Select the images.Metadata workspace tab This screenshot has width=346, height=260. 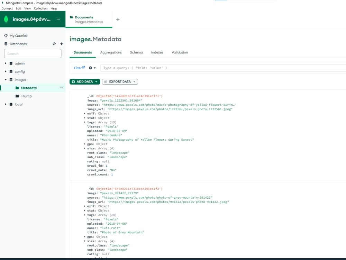click(89, 19)
